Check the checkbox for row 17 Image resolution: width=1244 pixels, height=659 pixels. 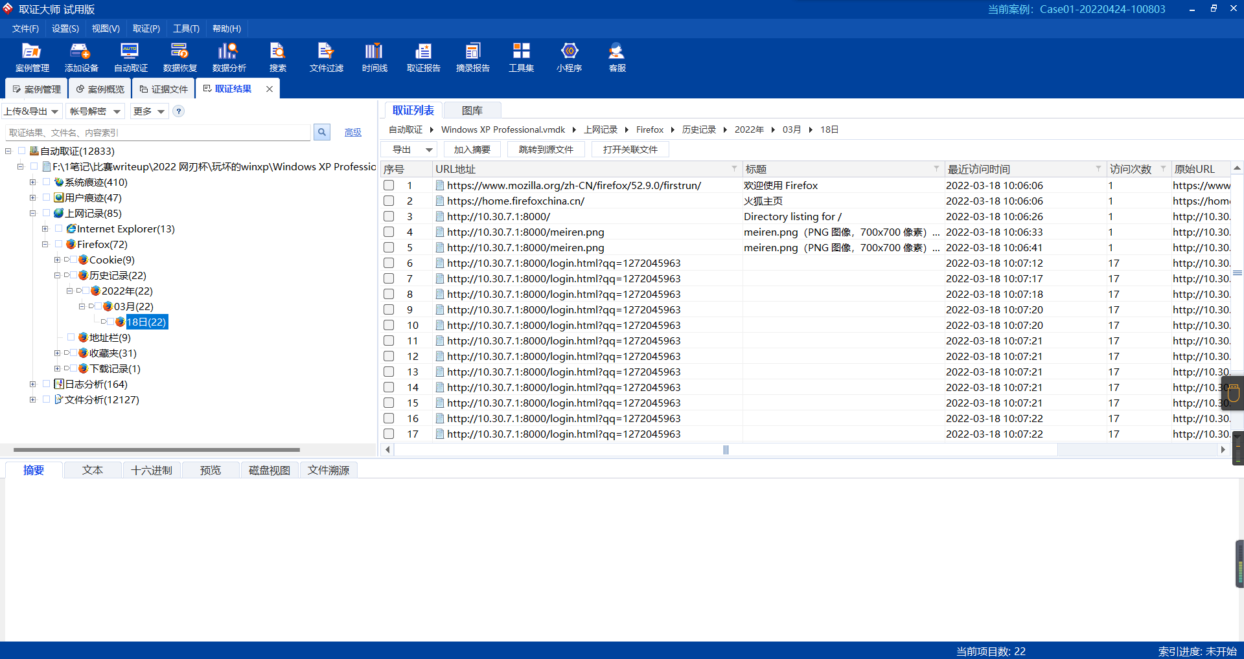coord(389,434)
